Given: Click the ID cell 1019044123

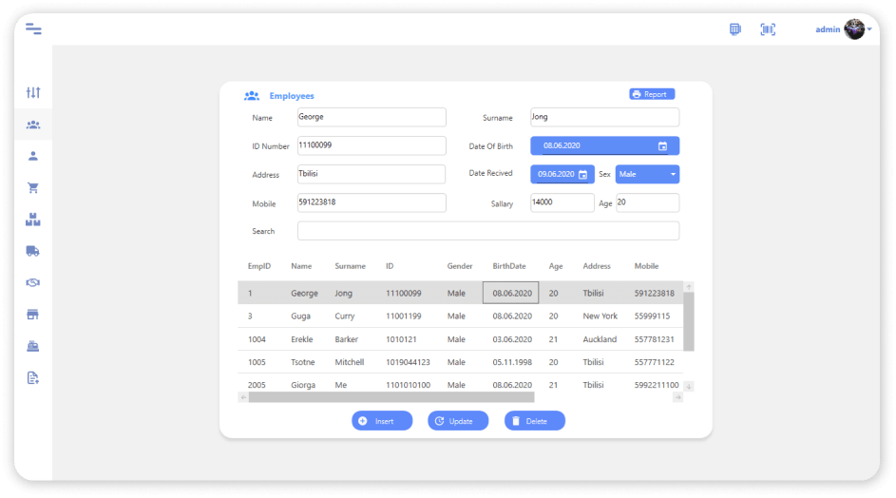Looking at the screenshot, I should (x=408, y=362).
